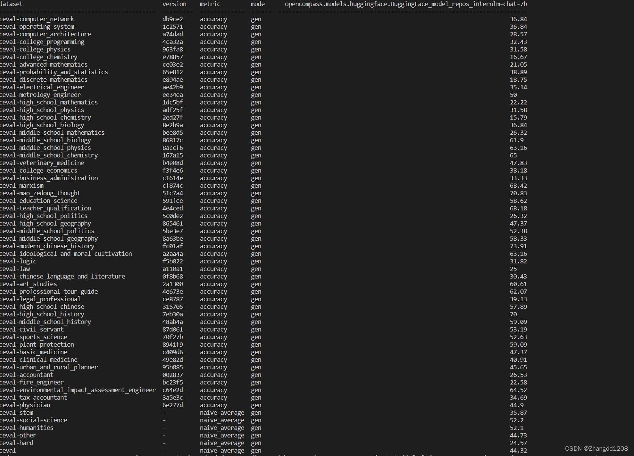Click ceval-veterinary_medicine dataset name
Screen dimensions: 634x456
click(42, 163)
